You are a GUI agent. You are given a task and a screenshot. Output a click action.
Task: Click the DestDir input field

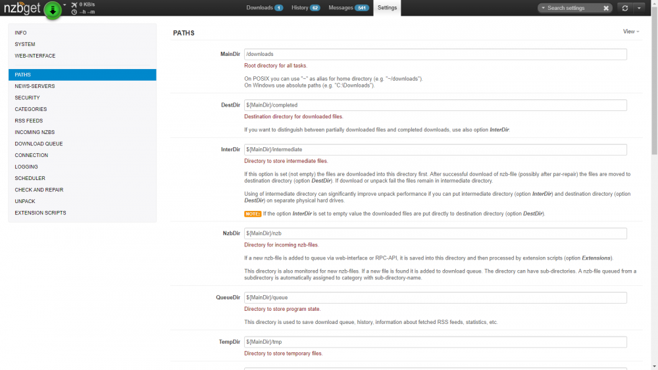coord(435,105)
